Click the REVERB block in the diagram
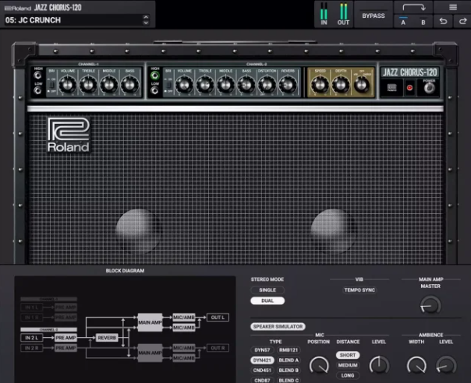This screenshot has width=471, height=383. [106, 337]
